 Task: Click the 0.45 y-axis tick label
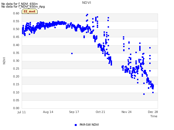(16, 37)
